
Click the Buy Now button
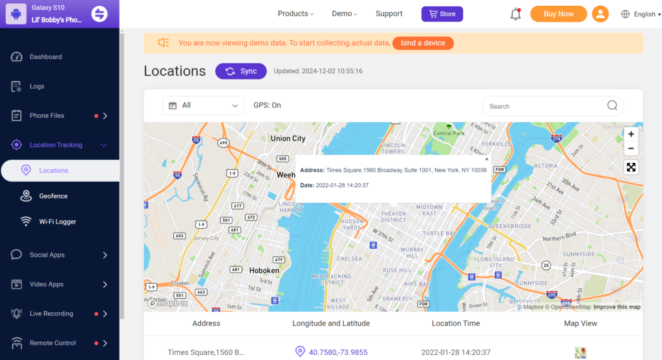coord(559,14)
